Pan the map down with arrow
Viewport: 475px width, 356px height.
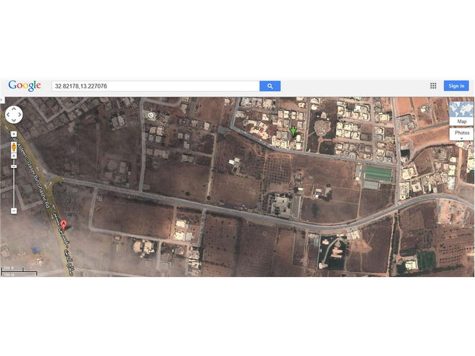pos(14,120)
